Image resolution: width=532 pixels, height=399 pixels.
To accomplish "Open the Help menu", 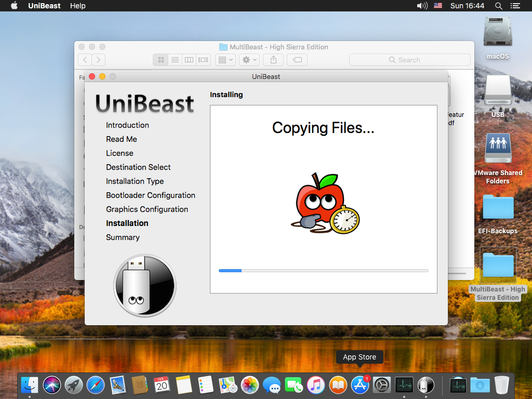I will [77, 6].
